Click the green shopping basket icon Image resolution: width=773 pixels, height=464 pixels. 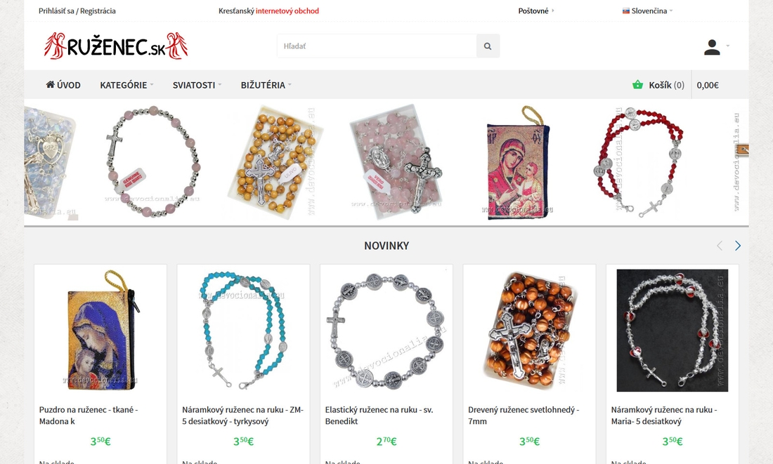(x=637, y=85)
